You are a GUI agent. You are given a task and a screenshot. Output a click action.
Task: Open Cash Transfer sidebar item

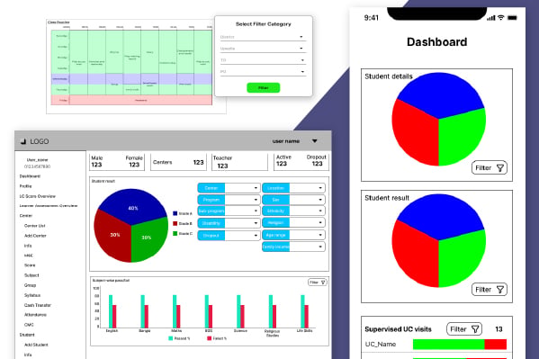(38, 305)
